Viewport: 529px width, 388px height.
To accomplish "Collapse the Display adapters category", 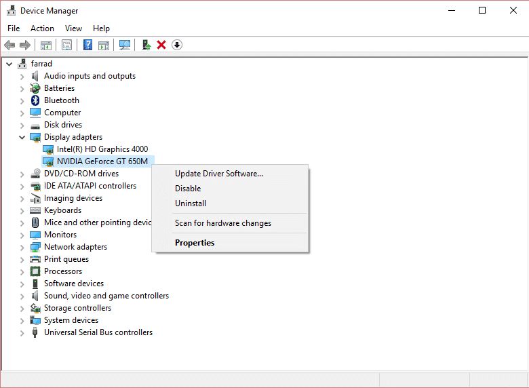I will 22,137.
